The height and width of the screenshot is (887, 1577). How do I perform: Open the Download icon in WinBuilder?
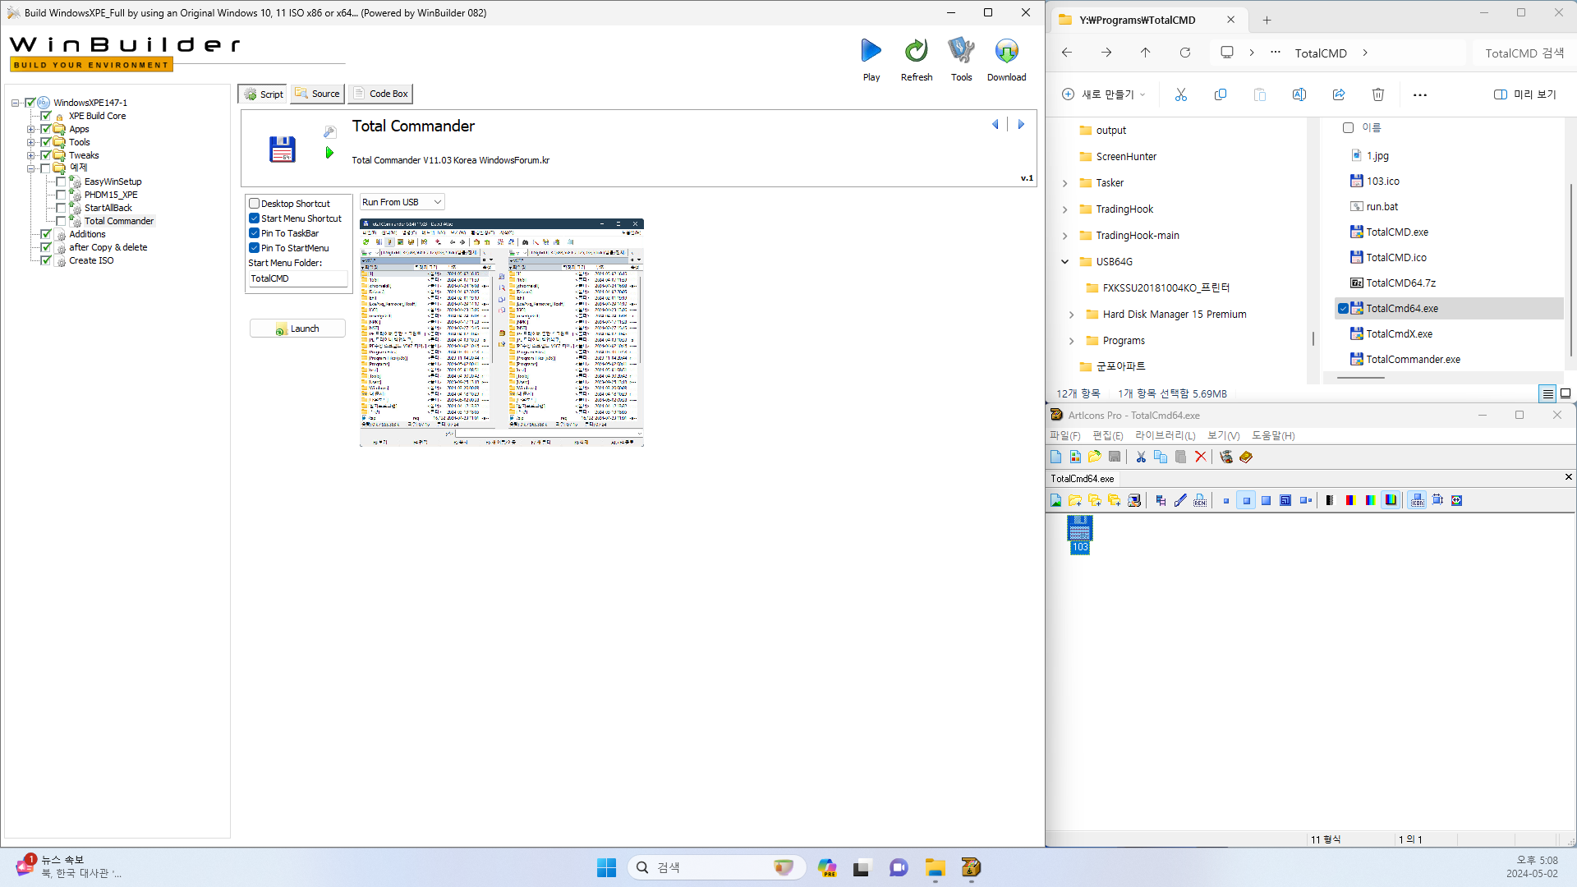pos(1006,51)
